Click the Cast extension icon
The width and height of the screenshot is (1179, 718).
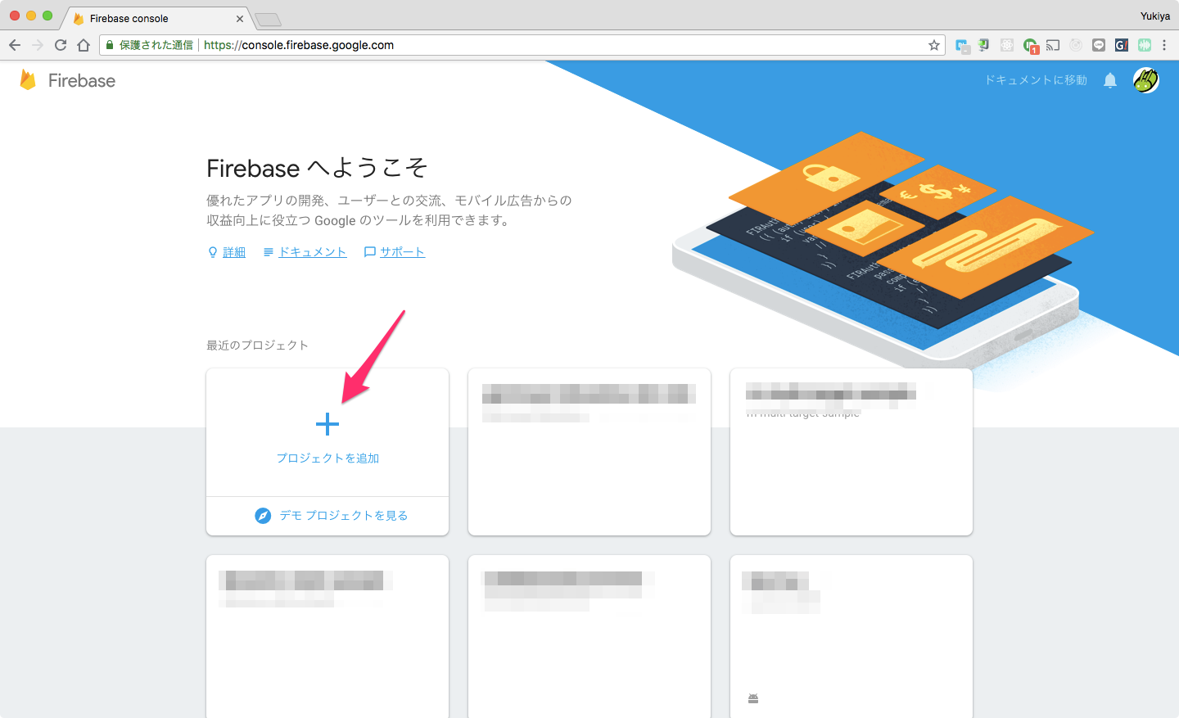[1053, 45]
